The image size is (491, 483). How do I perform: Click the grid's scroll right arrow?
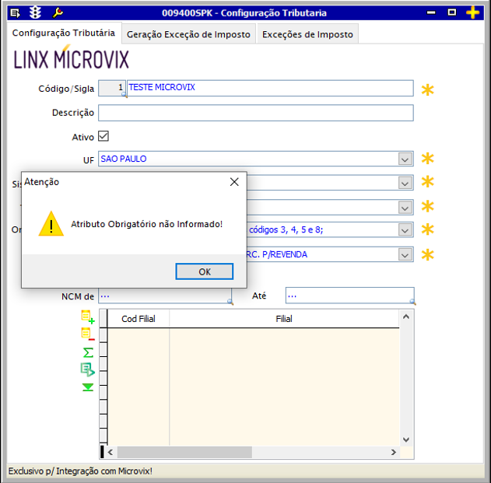pos(394,452)
